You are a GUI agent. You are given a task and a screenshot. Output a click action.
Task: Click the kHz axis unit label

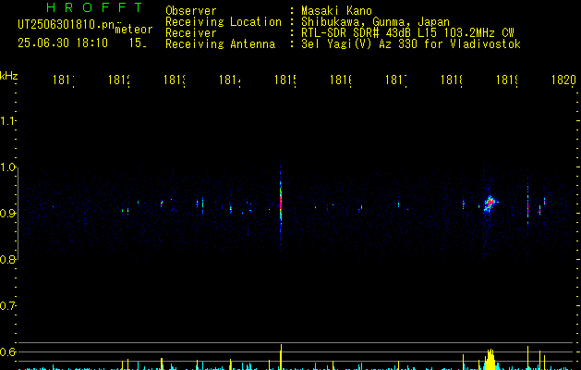point(8,76)
